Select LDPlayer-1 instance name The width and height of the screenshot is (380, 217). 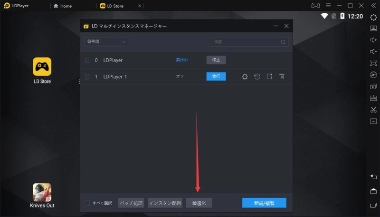pos(115,77)
